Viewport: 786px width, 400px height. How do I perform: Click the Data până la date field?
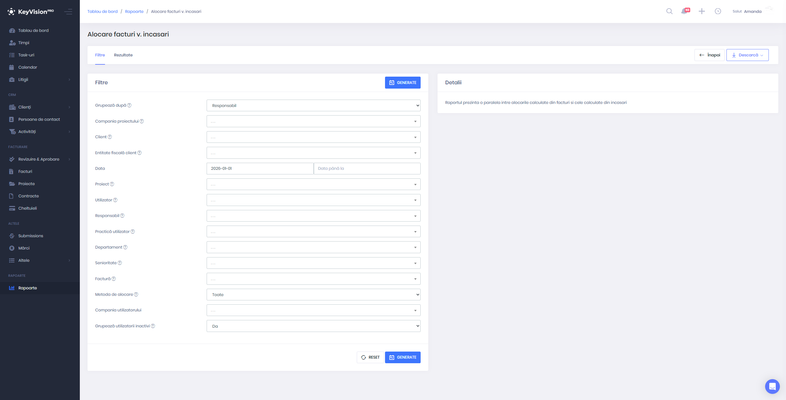pos(367,169)
